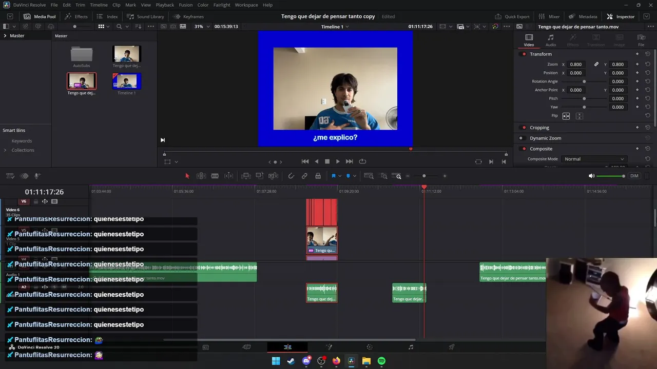Viewport: 657px width, 369px height.
Task: Add a blue marker on timeline
Action: pos(348,176)
